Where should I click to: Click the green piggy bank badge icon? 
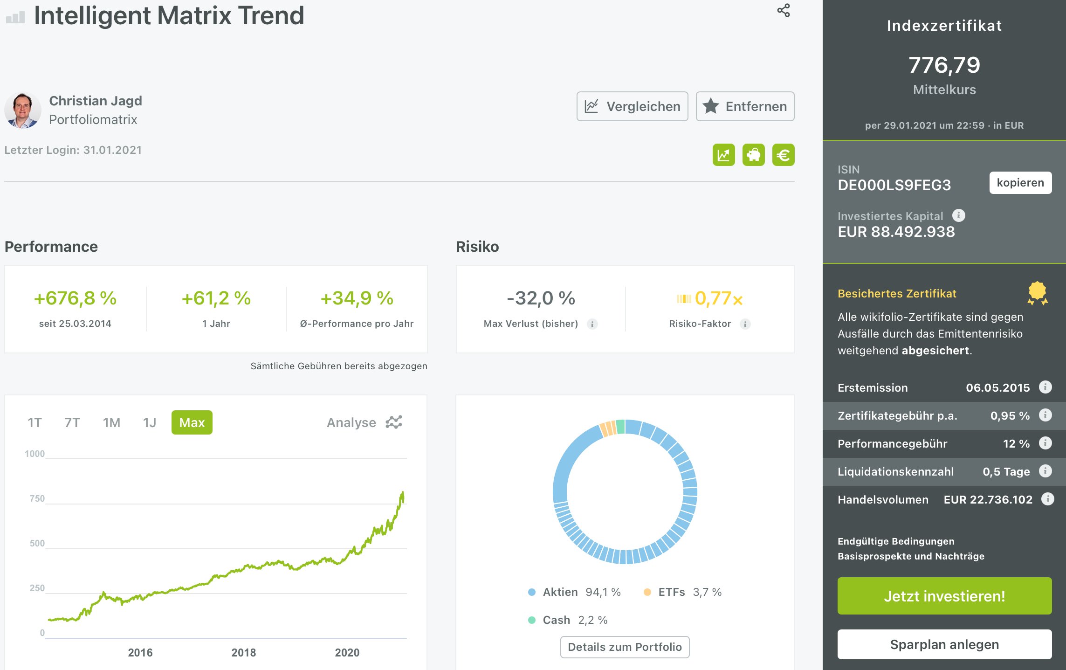coord(753,155)
